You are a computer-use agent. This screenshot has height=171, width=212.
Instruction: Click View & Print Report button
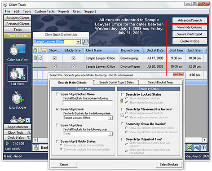190,34
